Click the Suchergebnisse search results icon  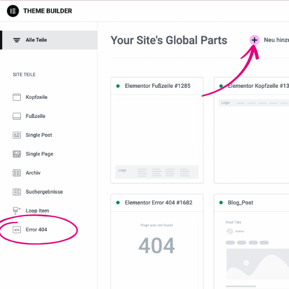17,192
